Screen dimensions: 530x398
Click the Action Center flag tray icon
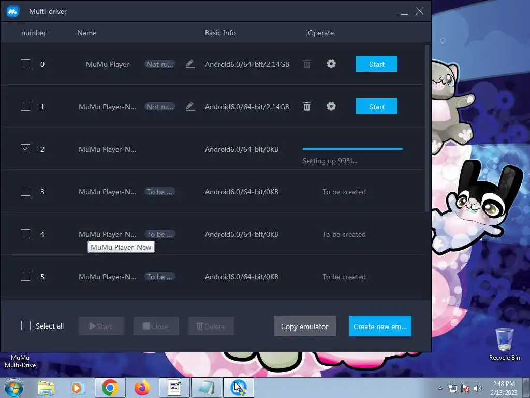tap(465, 388)
